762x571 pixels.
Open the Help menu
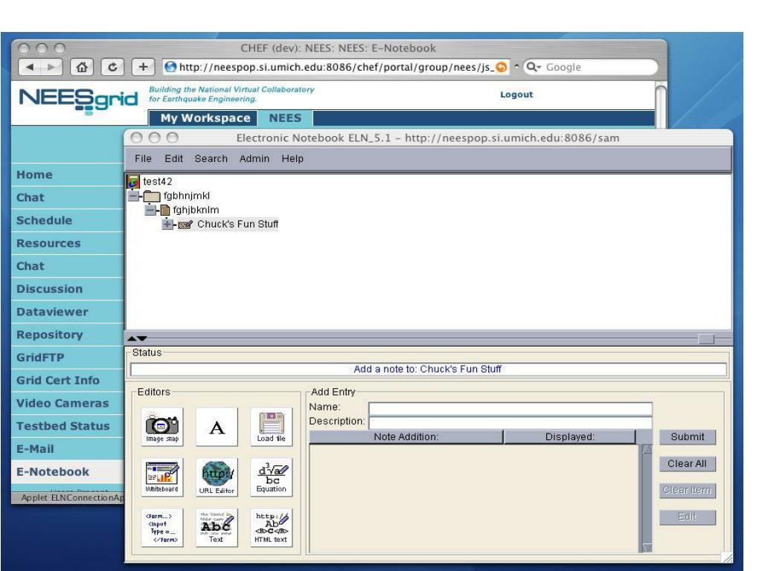292,159
